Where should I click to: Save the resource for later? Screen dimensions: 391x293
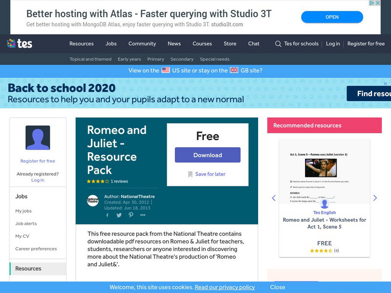(x=207, y=173)
